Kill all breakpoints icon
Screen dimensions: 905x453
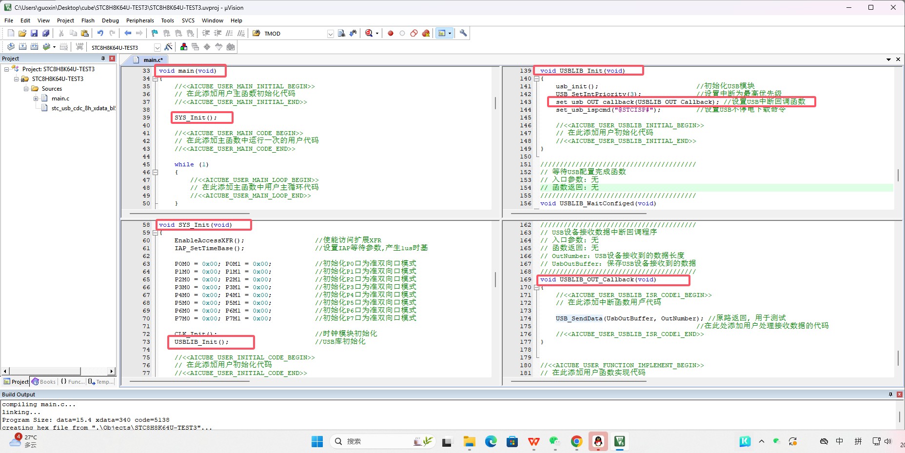tap(426, 33)
